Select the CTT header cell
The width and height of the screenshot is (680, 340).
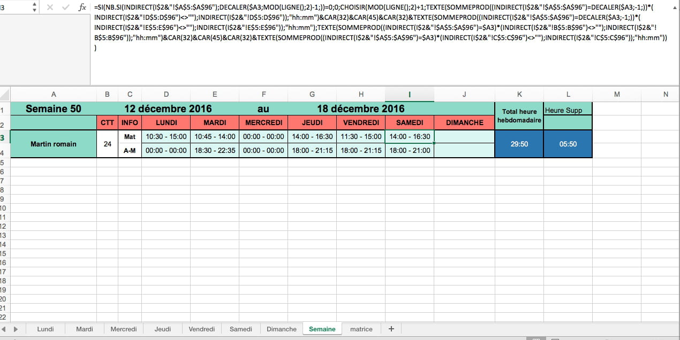coord(108,122)
